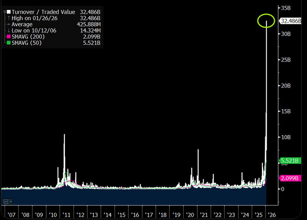Click the '11 year label on time axis
This screenshot has width=307, height=220.
(66, 215)
